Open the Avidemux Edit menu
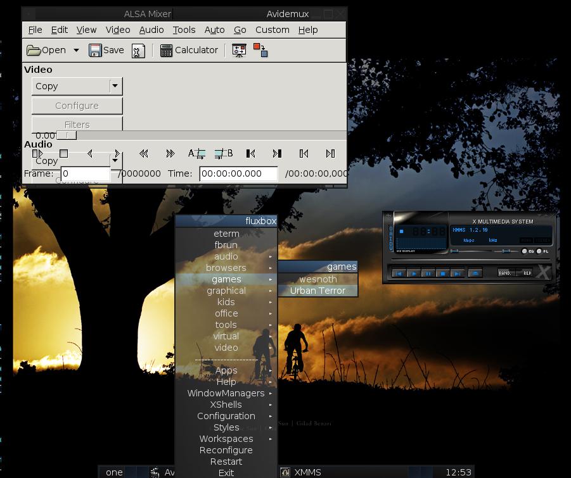 (60, 30)
